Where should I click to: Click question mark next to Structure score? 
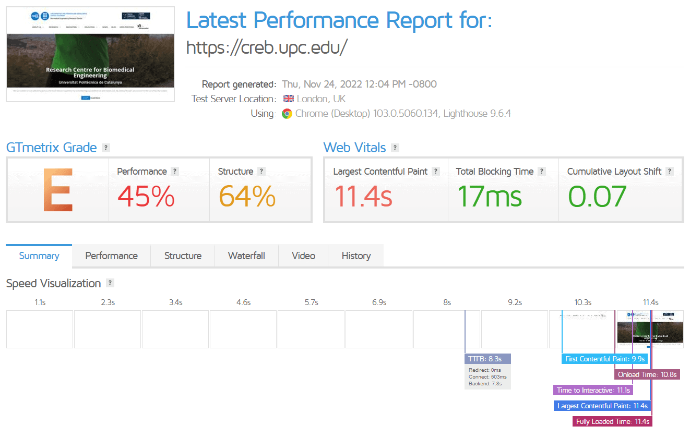(x=261, y=172)
